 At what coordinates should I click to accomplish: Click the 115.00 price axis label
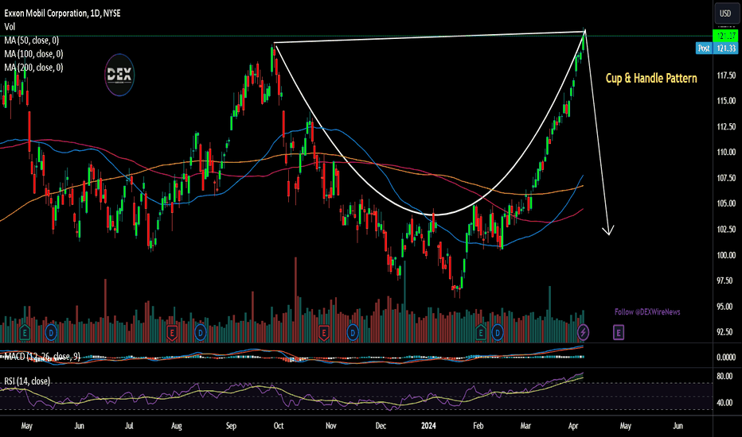tap(726, 101)
